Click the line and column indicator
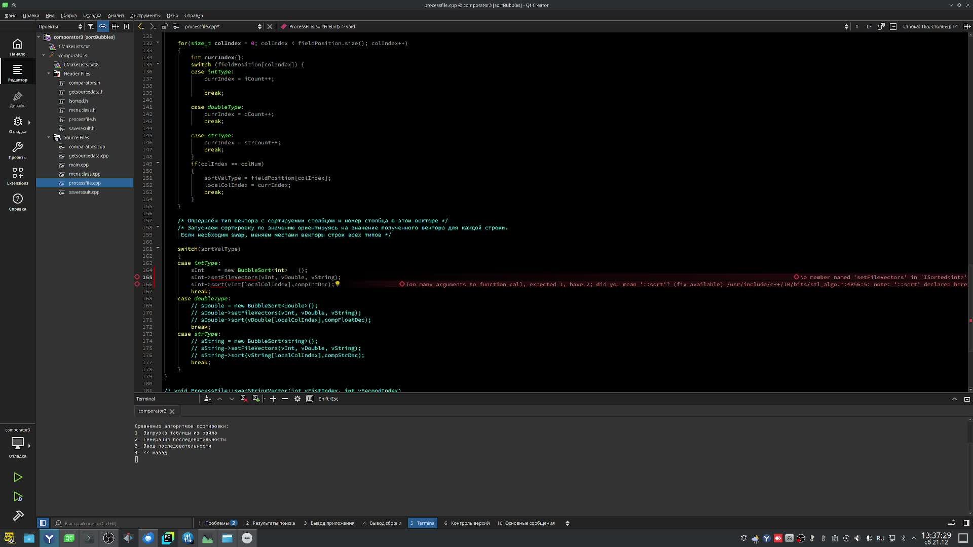973x547 pixels. point(930,26)
